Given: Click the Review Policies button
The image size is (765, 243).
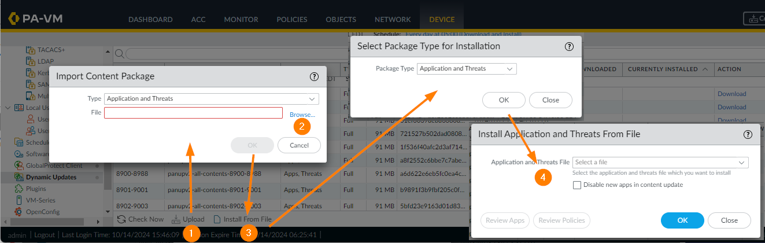Looking at the screenshot, I should pos(561,220).
